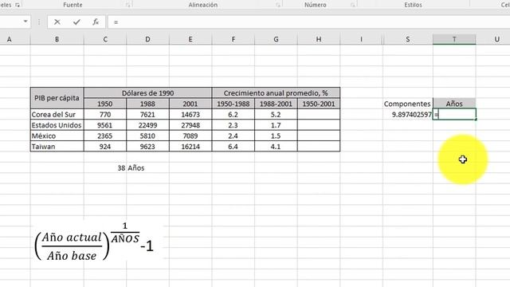Cancel the formula entry with the X icon
Viewport: 510px width, 287px height.
click(57, 22)
